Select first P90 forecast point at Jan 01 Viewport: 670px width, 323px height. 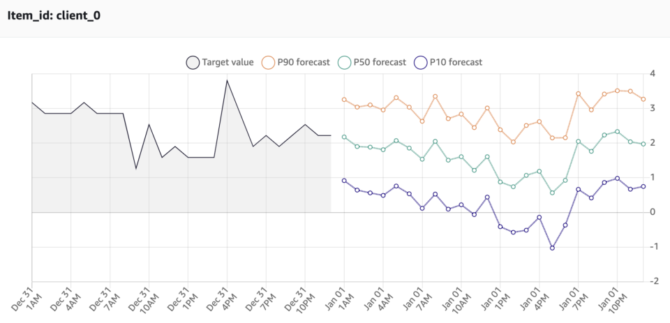click(344, 100)
